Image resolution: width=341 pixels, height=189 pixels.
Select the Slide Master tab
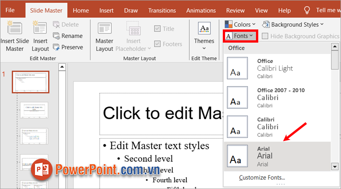pyautogui.click(x=46, y=10)
